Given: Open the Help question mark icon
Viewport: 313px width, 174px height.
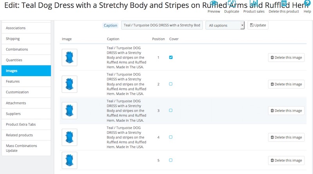Looking at the screenshot, I should point(307,5).
